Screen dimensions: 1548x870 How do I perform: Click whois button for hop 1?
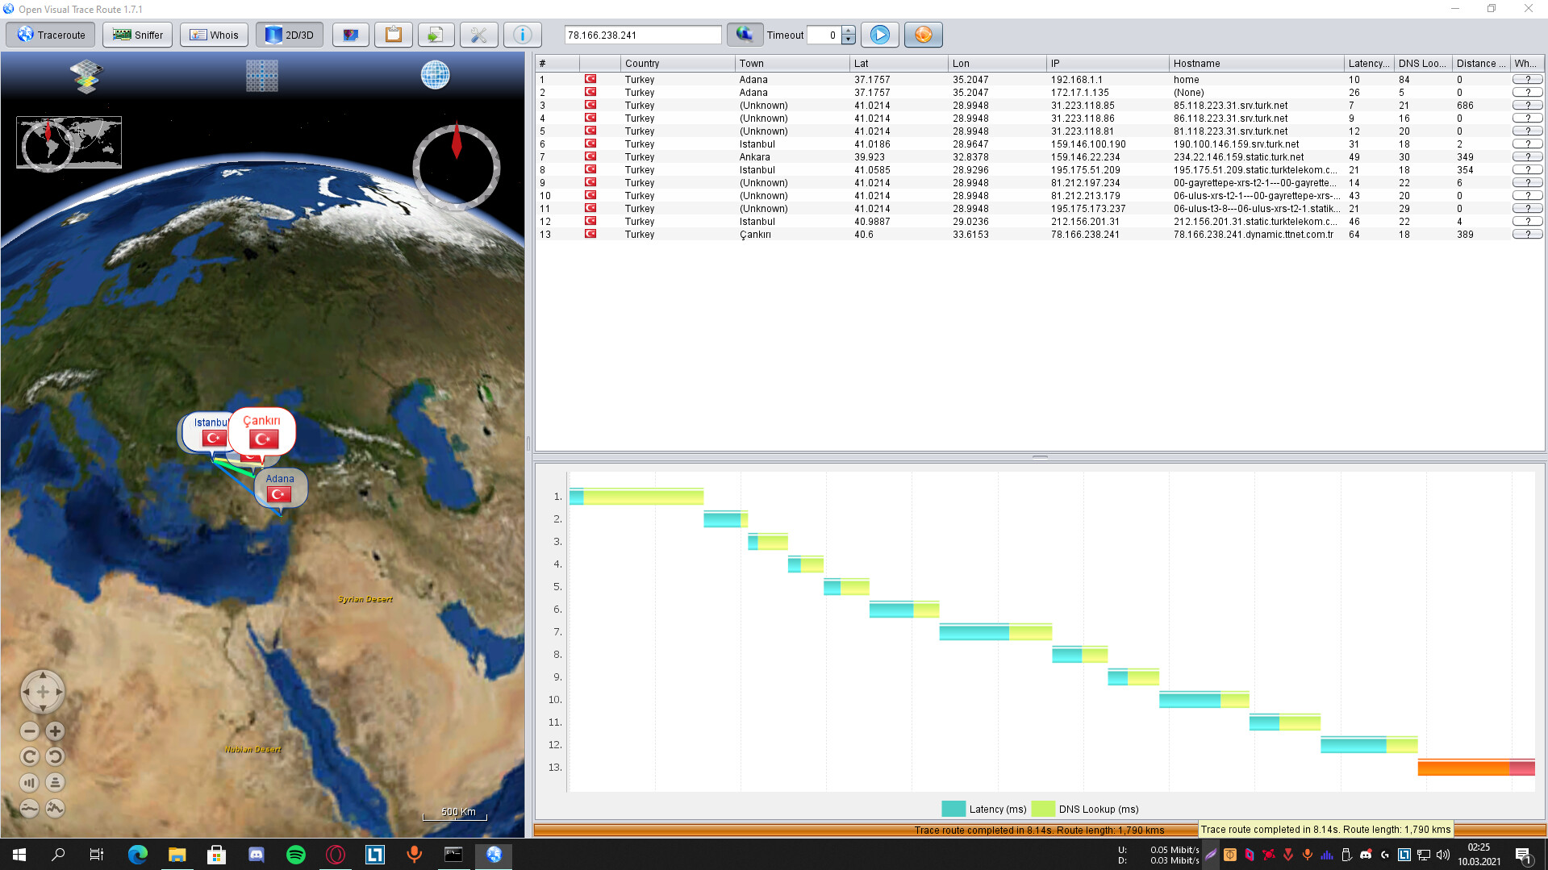click(1527, 79)
